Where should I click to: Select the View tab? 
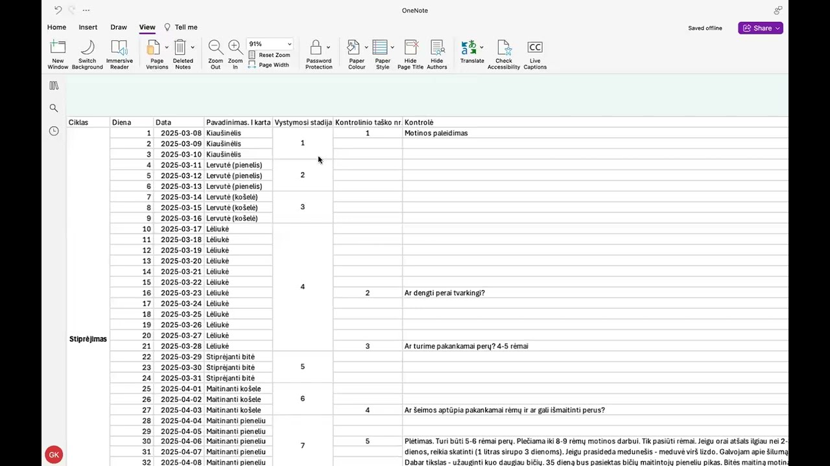coord(147,27)
